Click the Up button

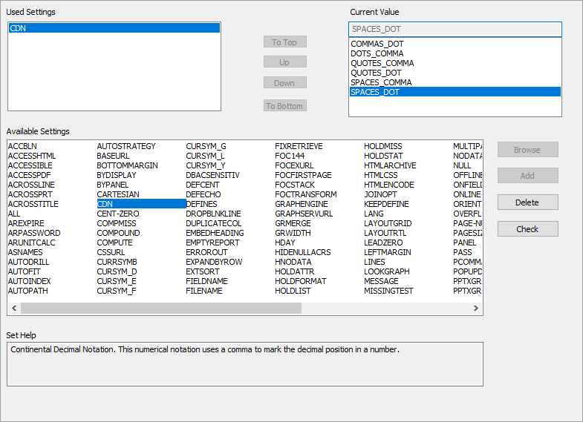pyautogui.click(x=284, y=62)
